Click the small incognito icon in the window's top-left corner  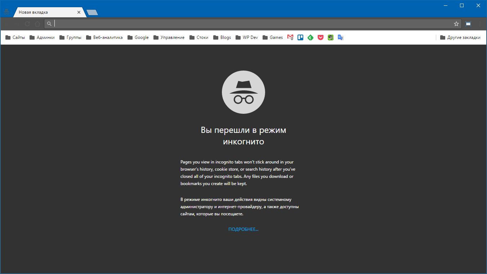point(6,12)
